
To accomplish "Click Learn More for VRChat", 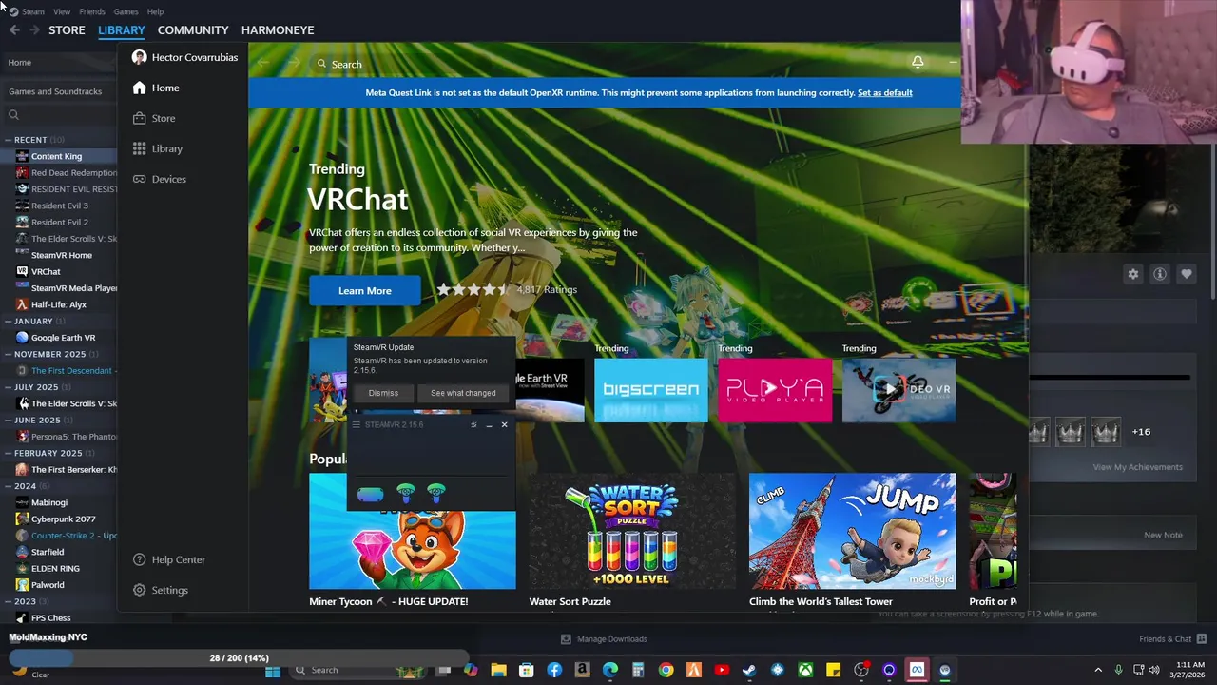I will [x=365, y=290].
